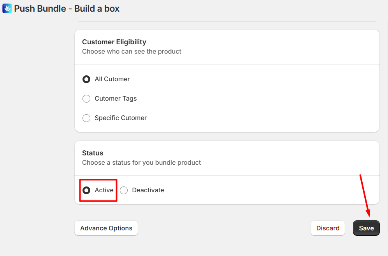
Task: Click the 'Specific Cutomer' text label
Action: coord(121,118)
